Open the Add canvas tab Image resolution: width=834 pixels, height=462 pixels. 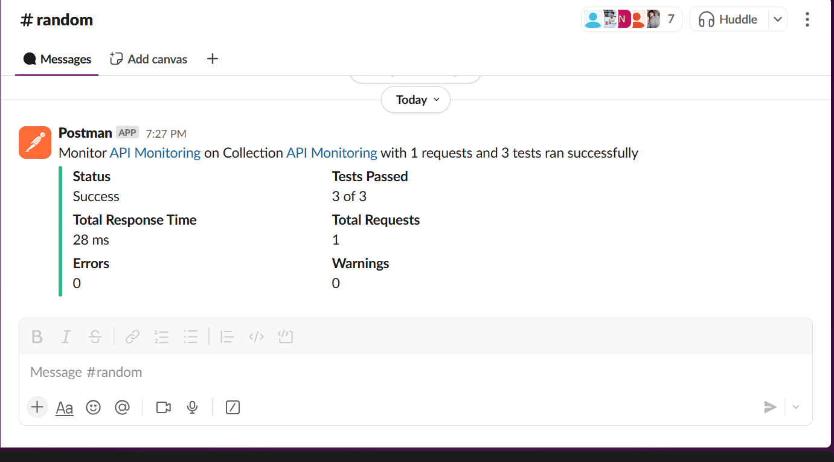click(148, 59)
